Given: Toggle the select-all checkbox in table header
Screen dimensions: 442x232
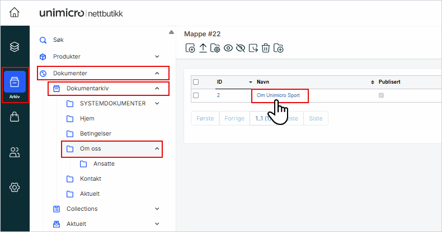Looking at the screenshot, I should coord(196,82).
